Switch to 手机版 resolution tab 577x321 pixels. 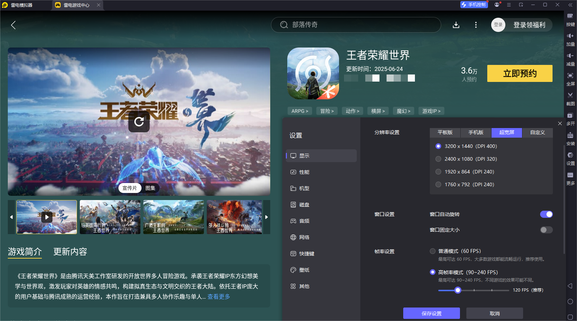(x=476, y=133)
